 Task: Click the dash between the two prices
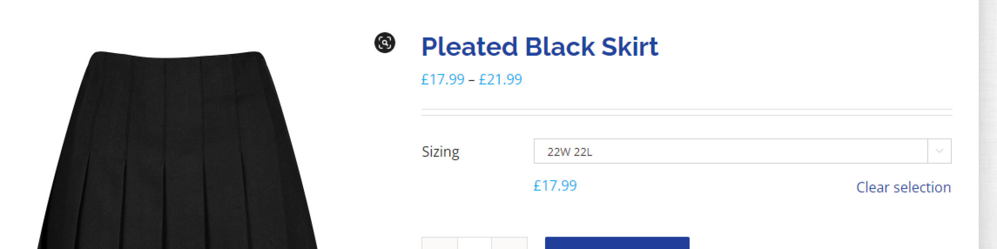click(472, 80)
